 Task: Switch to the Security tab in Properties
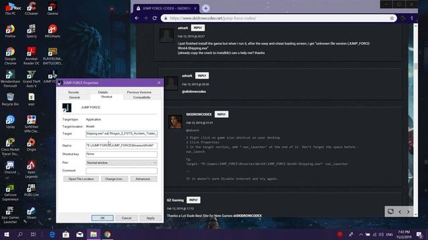tap(74, 92)
